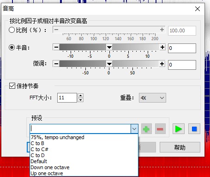Click the plus button on 比例 slider
This screenshot has height=177, width=210.
click(162, 30)
